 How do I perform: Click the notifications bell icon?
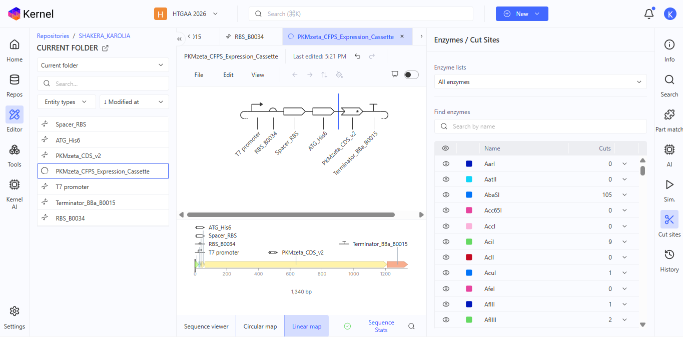(x=649, y=14)
